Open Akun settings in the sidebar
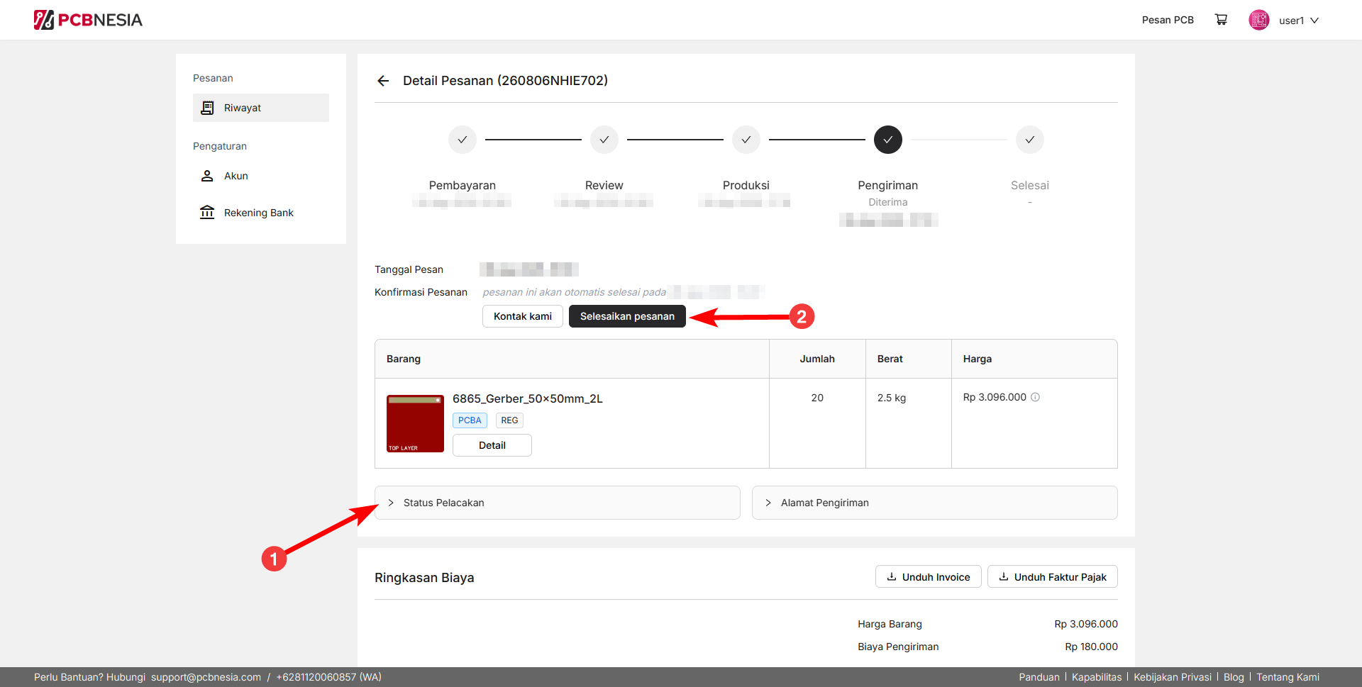The width and height of the screenshot is (1362, 687). click(261, 176)
